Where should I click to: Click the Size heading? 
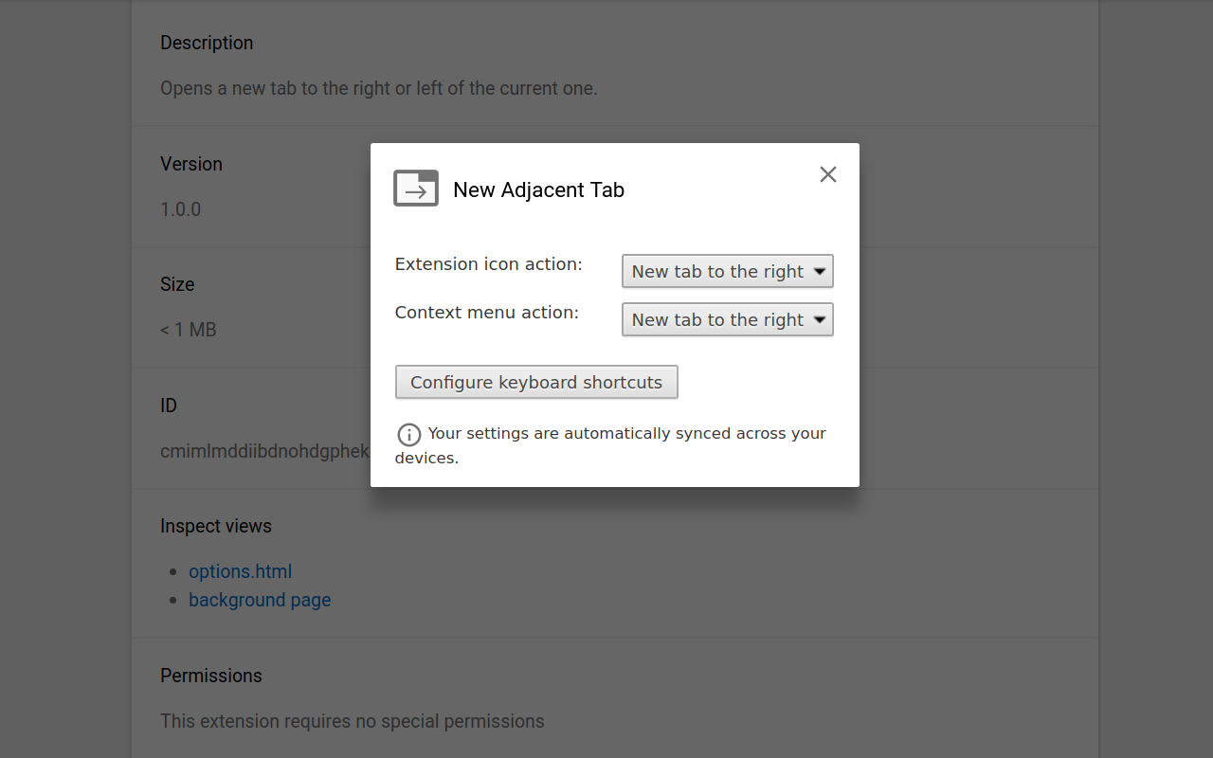click(x=177, y=284)
